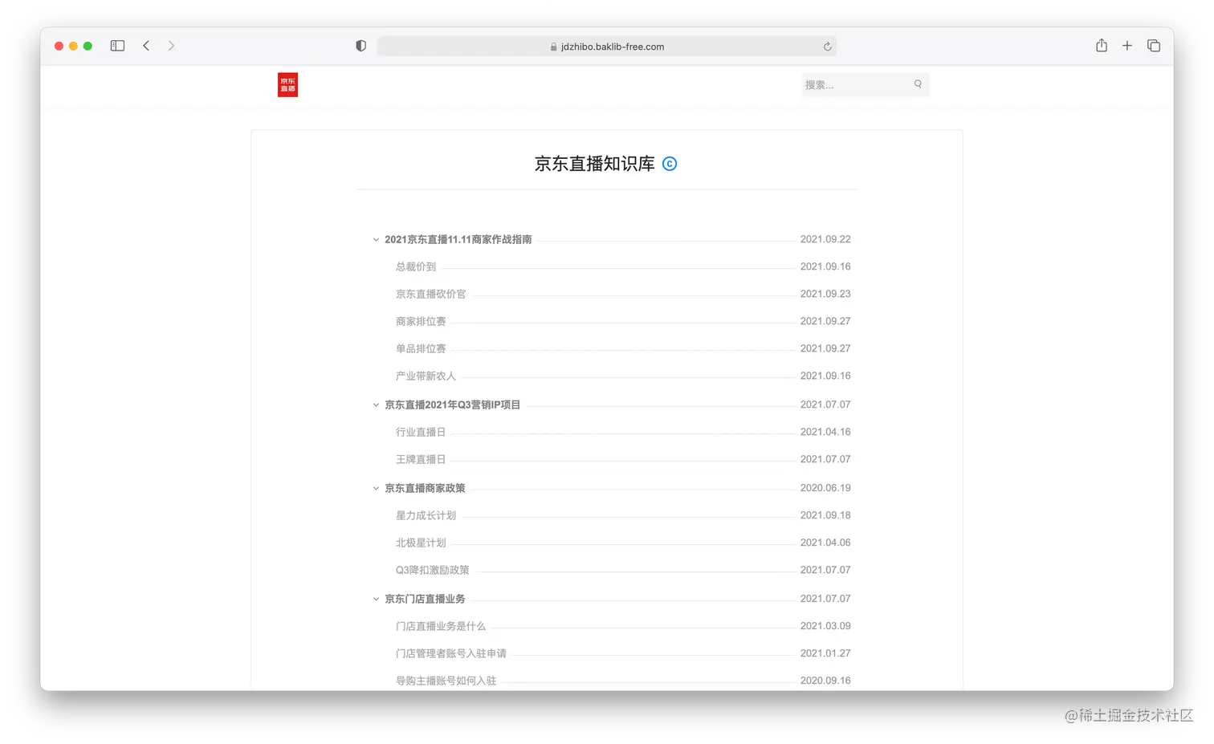Open the 北极星计划 article
1214x744 pixels.
coord(421,543)
